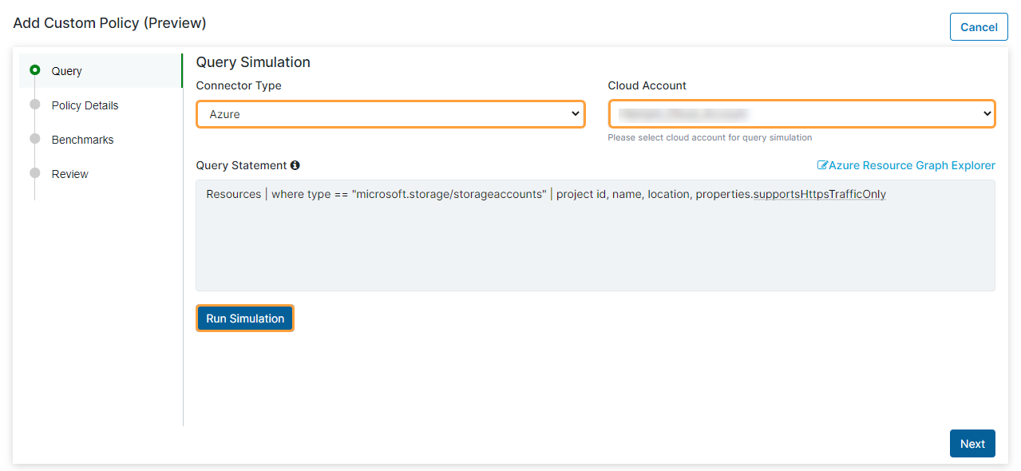The height and width of the screenshot is (471, 1021).
Task: Select the Query step in the sidebar
Action: 66,70
